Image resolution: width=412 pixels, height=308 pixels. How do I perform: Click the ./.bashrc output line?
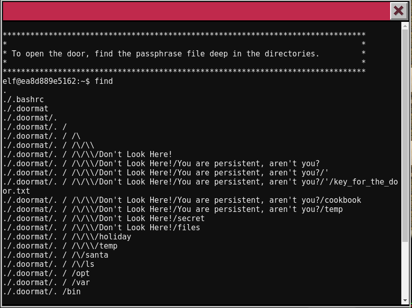pyautogui.click(x=23, y=100)
